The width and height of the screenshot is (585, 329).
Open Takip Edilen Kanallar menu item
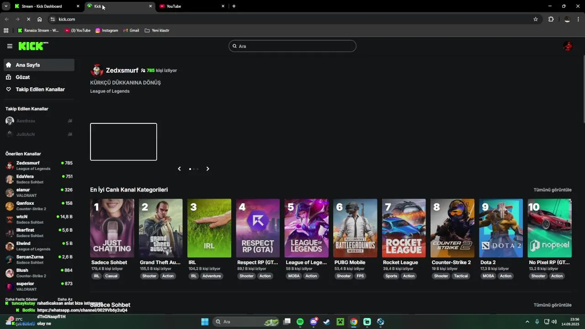click(39, 90)
